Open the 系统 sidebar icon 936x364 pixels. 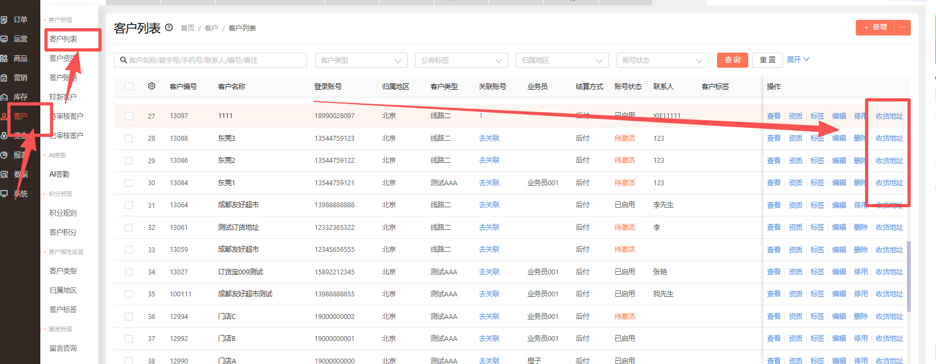tap(4, 194)
